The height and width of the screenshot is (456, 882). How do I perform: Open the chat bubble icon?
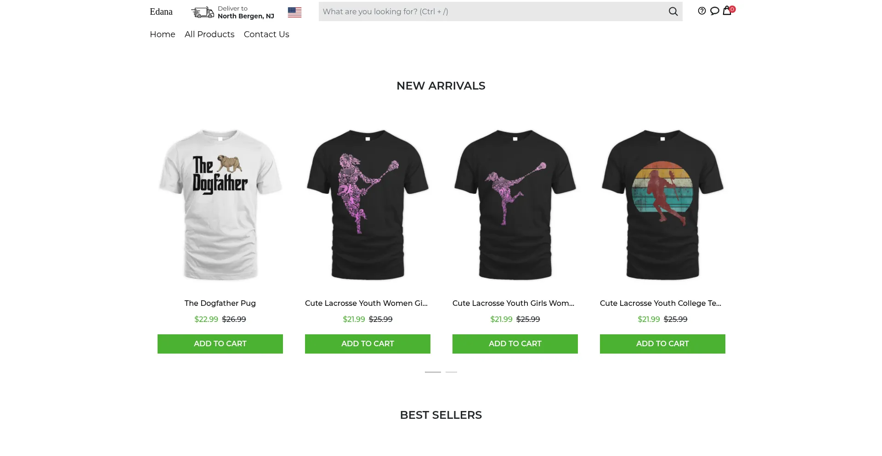click(x=714, y=11)
